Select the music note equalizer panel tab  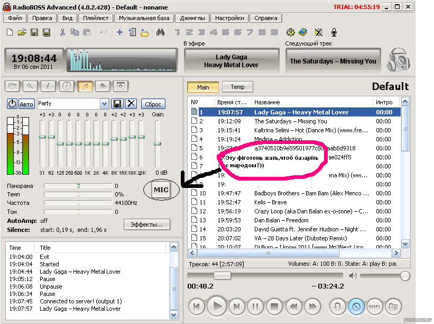[x=85, y=86]
